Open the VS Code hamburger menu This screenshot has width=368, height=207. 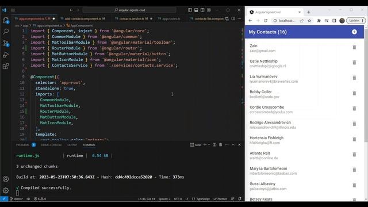click(x=13, y=10)
